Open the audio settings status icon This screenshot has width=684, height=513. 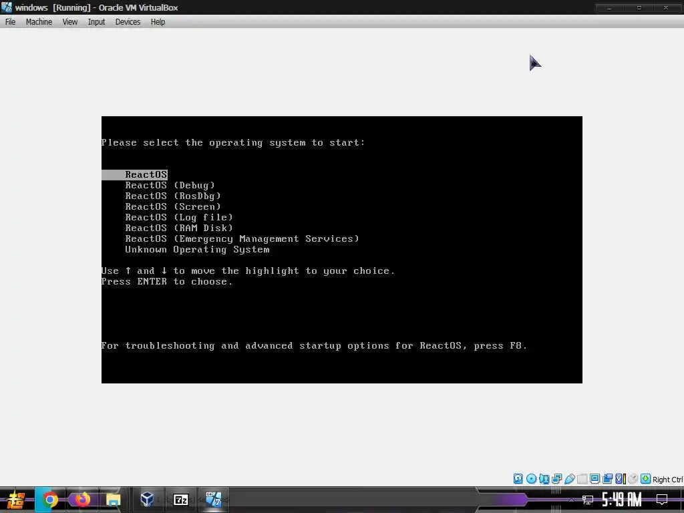[544, 478]
